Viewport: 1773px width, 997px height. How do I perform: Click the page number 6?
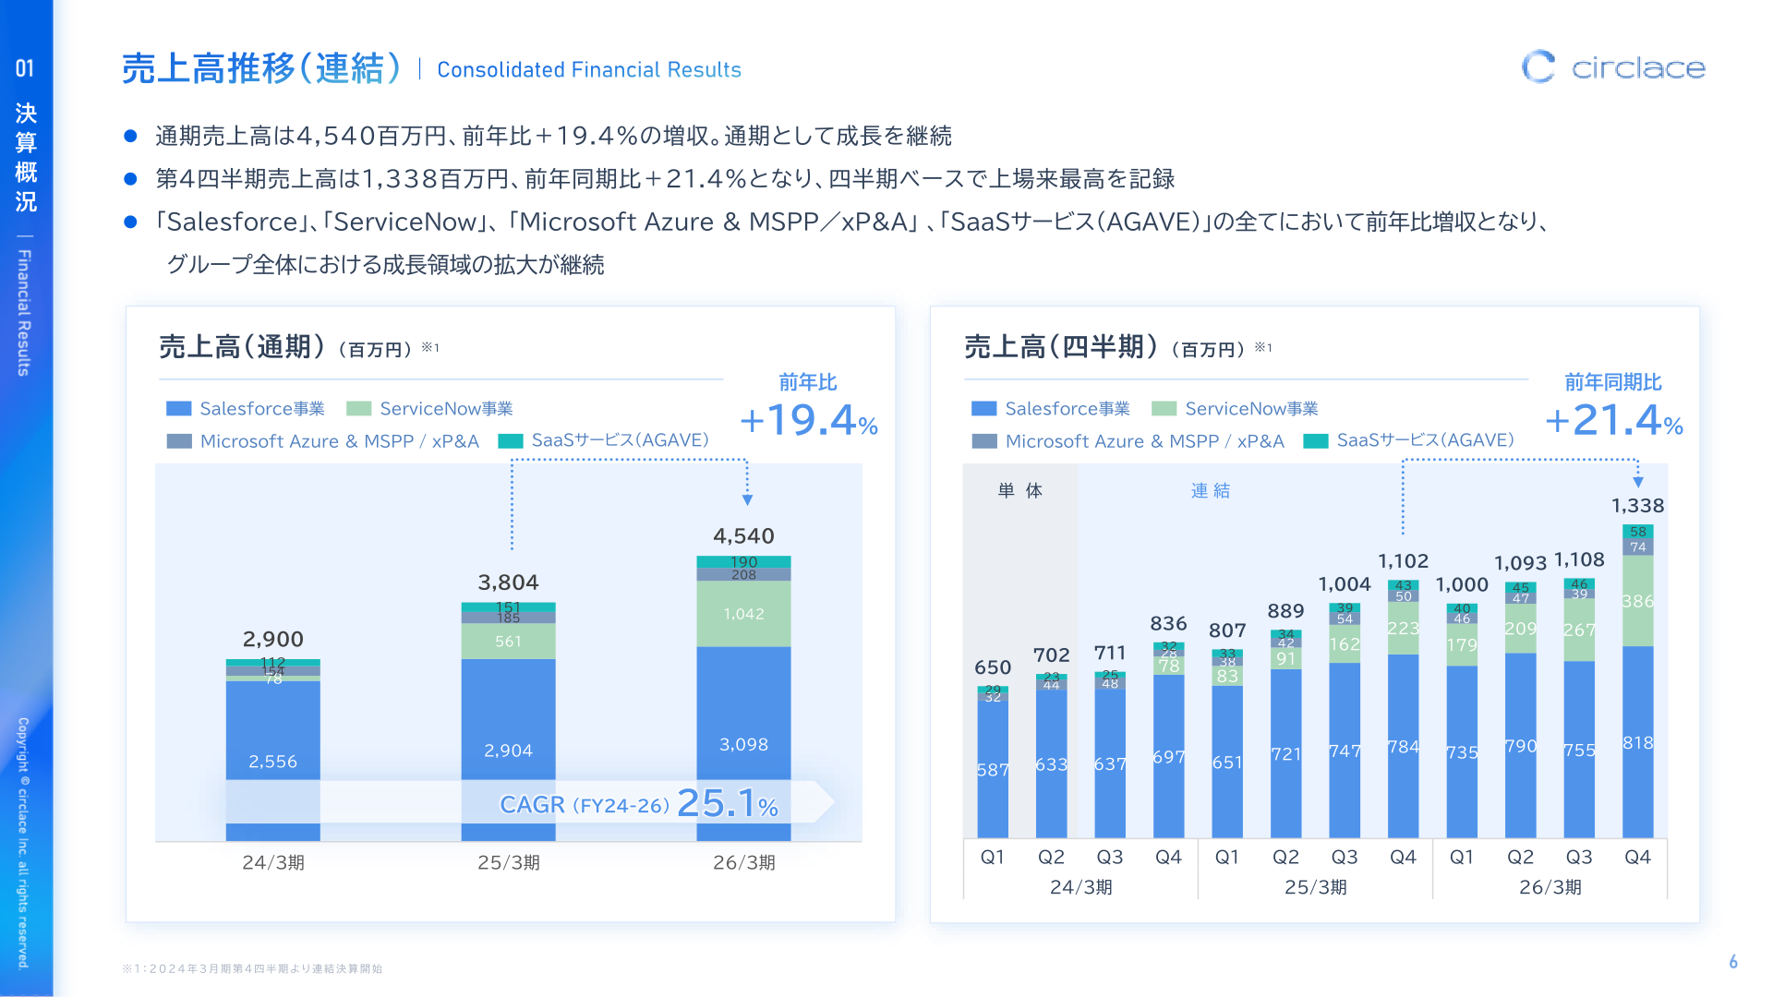1733,962
